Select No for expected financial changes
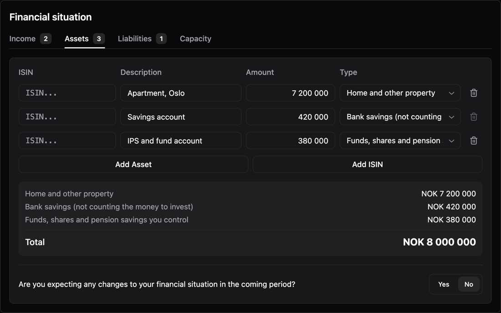501x313 pixels. [x=468, y=284]
